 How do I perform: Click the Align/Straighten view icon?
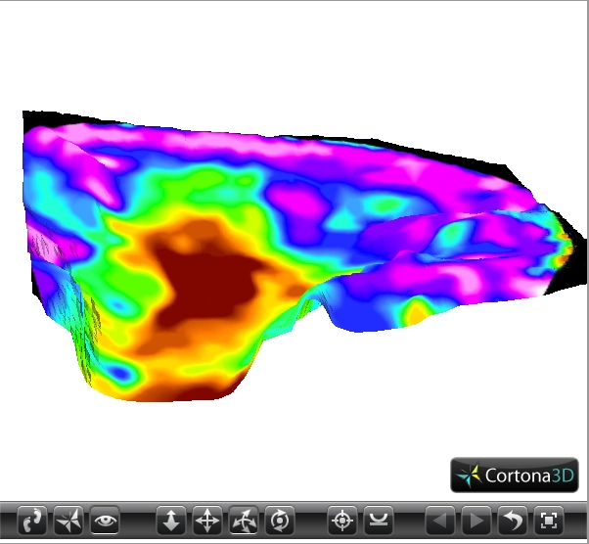tap(379, 521)
